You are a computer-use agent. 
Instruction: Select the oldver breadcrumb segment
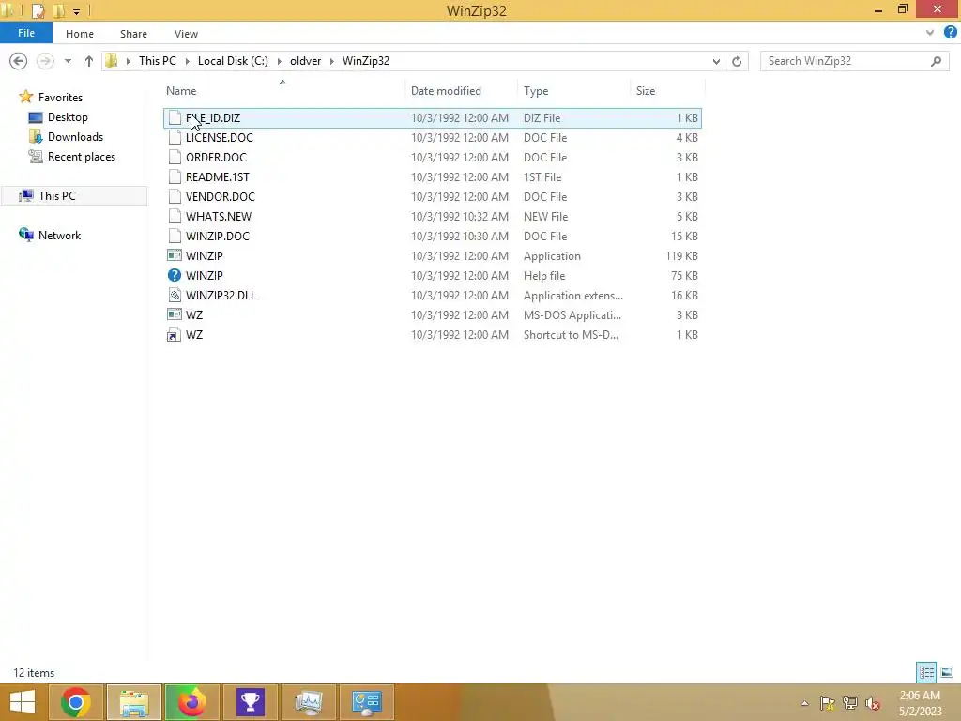305,61
